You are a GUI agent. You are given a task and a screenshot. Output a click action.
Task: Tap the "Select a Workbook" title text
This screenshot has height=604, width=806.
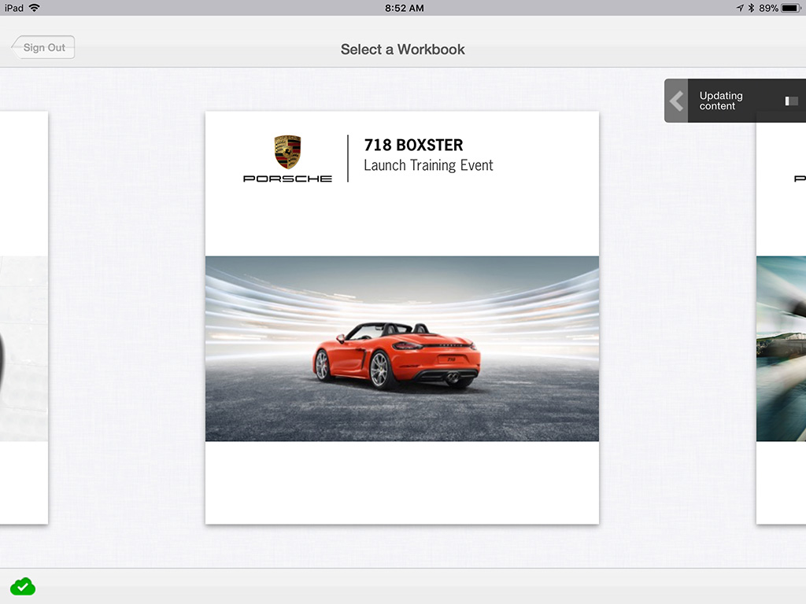point(402,50)
